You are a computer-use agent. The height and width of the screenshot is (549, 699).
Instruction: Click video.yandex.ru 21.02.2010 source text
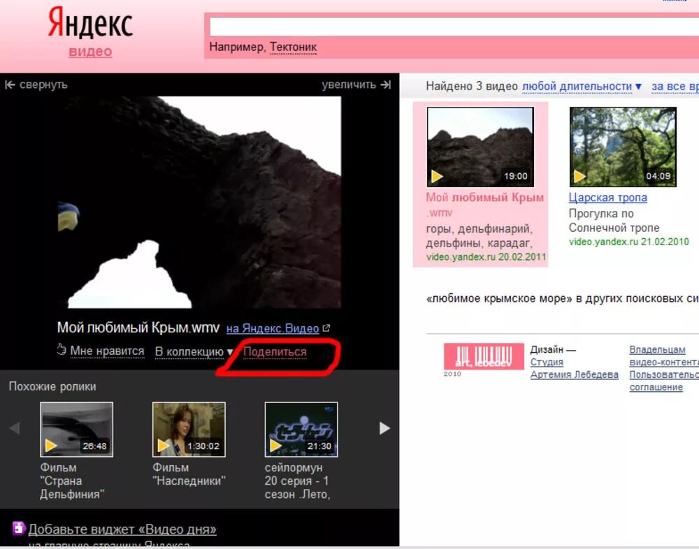tap(628, 242)
